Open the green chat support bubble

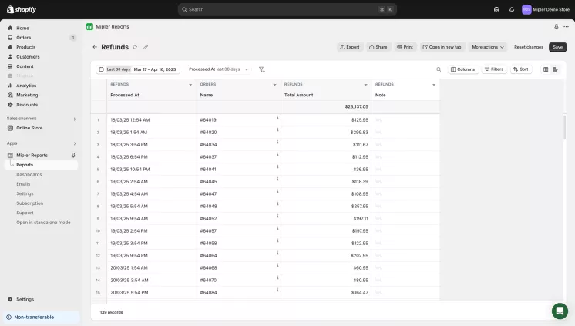click(x=560, y=311)
